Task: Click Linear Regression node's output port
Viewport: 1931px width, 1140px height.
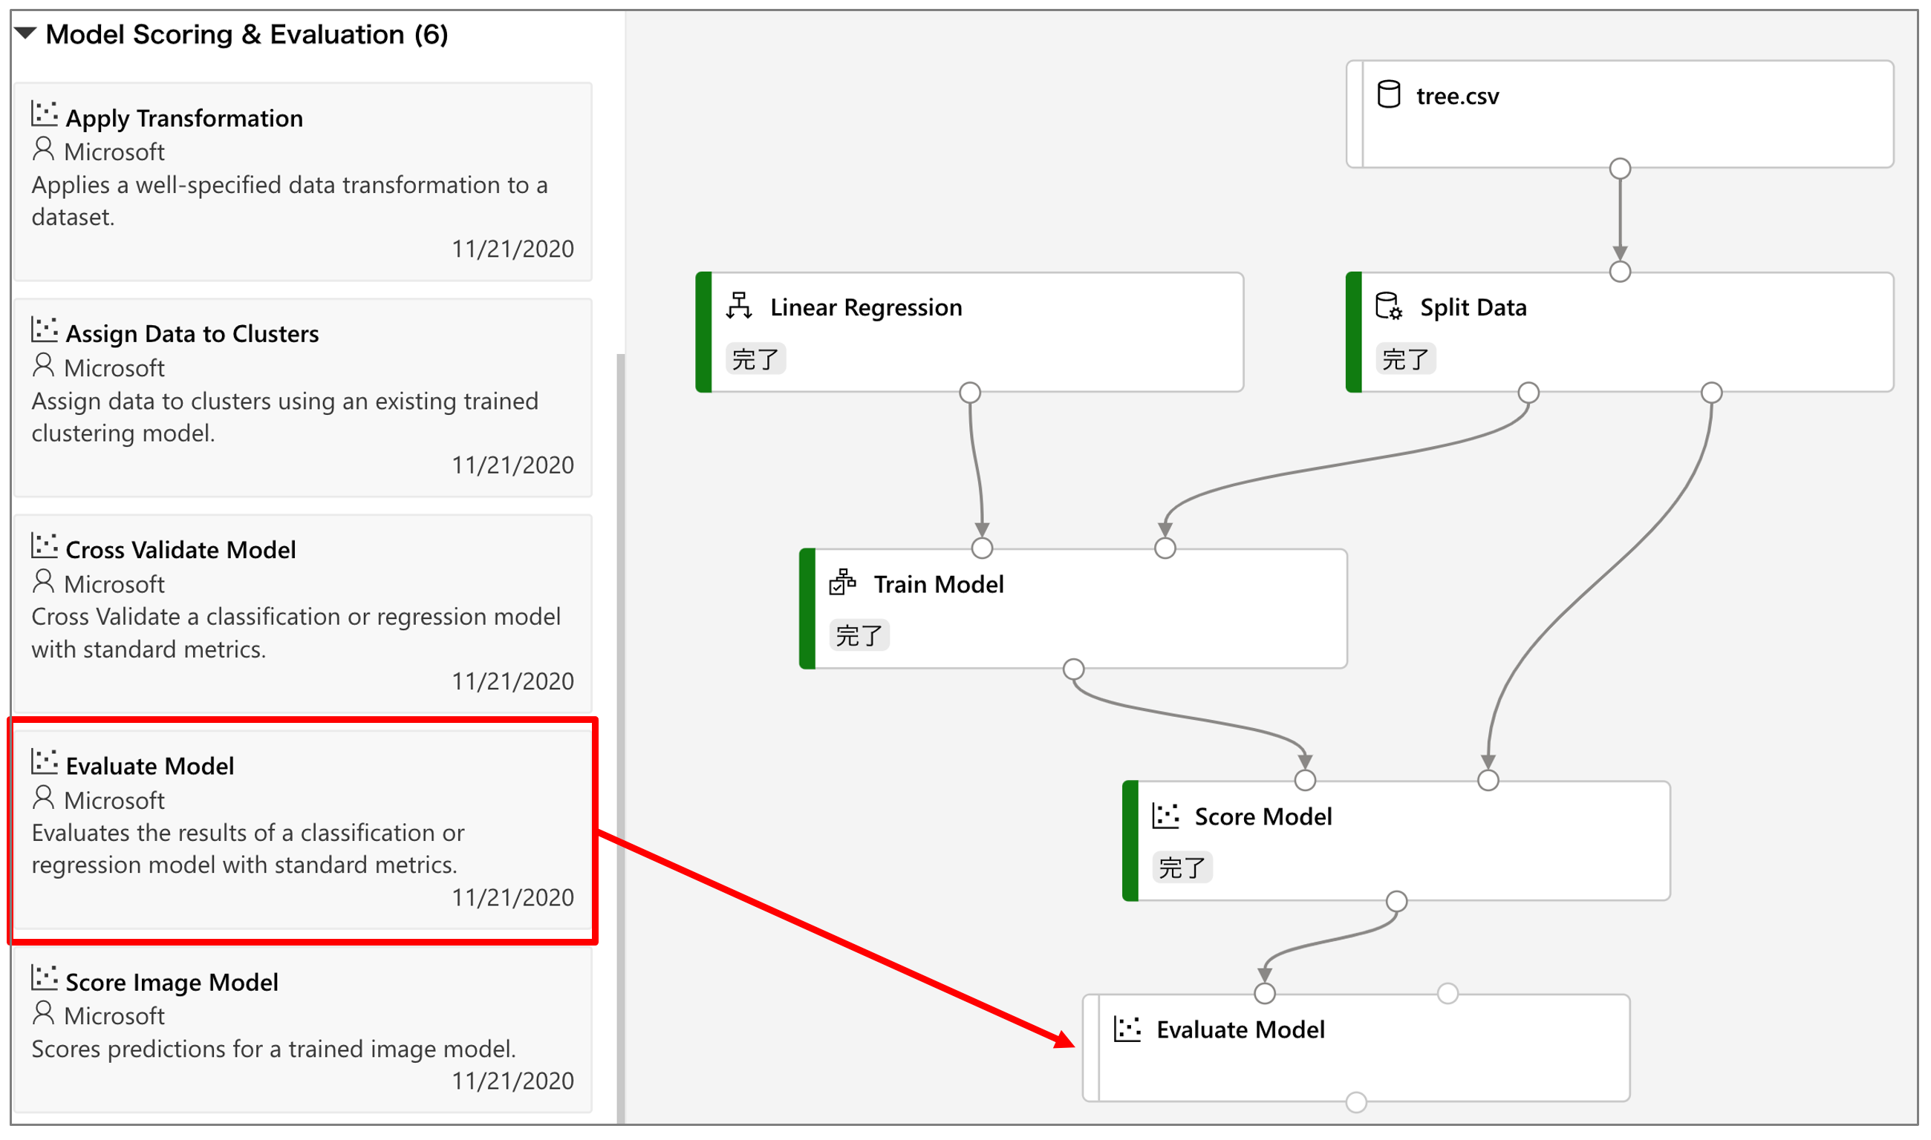Action: coord(970,393)
